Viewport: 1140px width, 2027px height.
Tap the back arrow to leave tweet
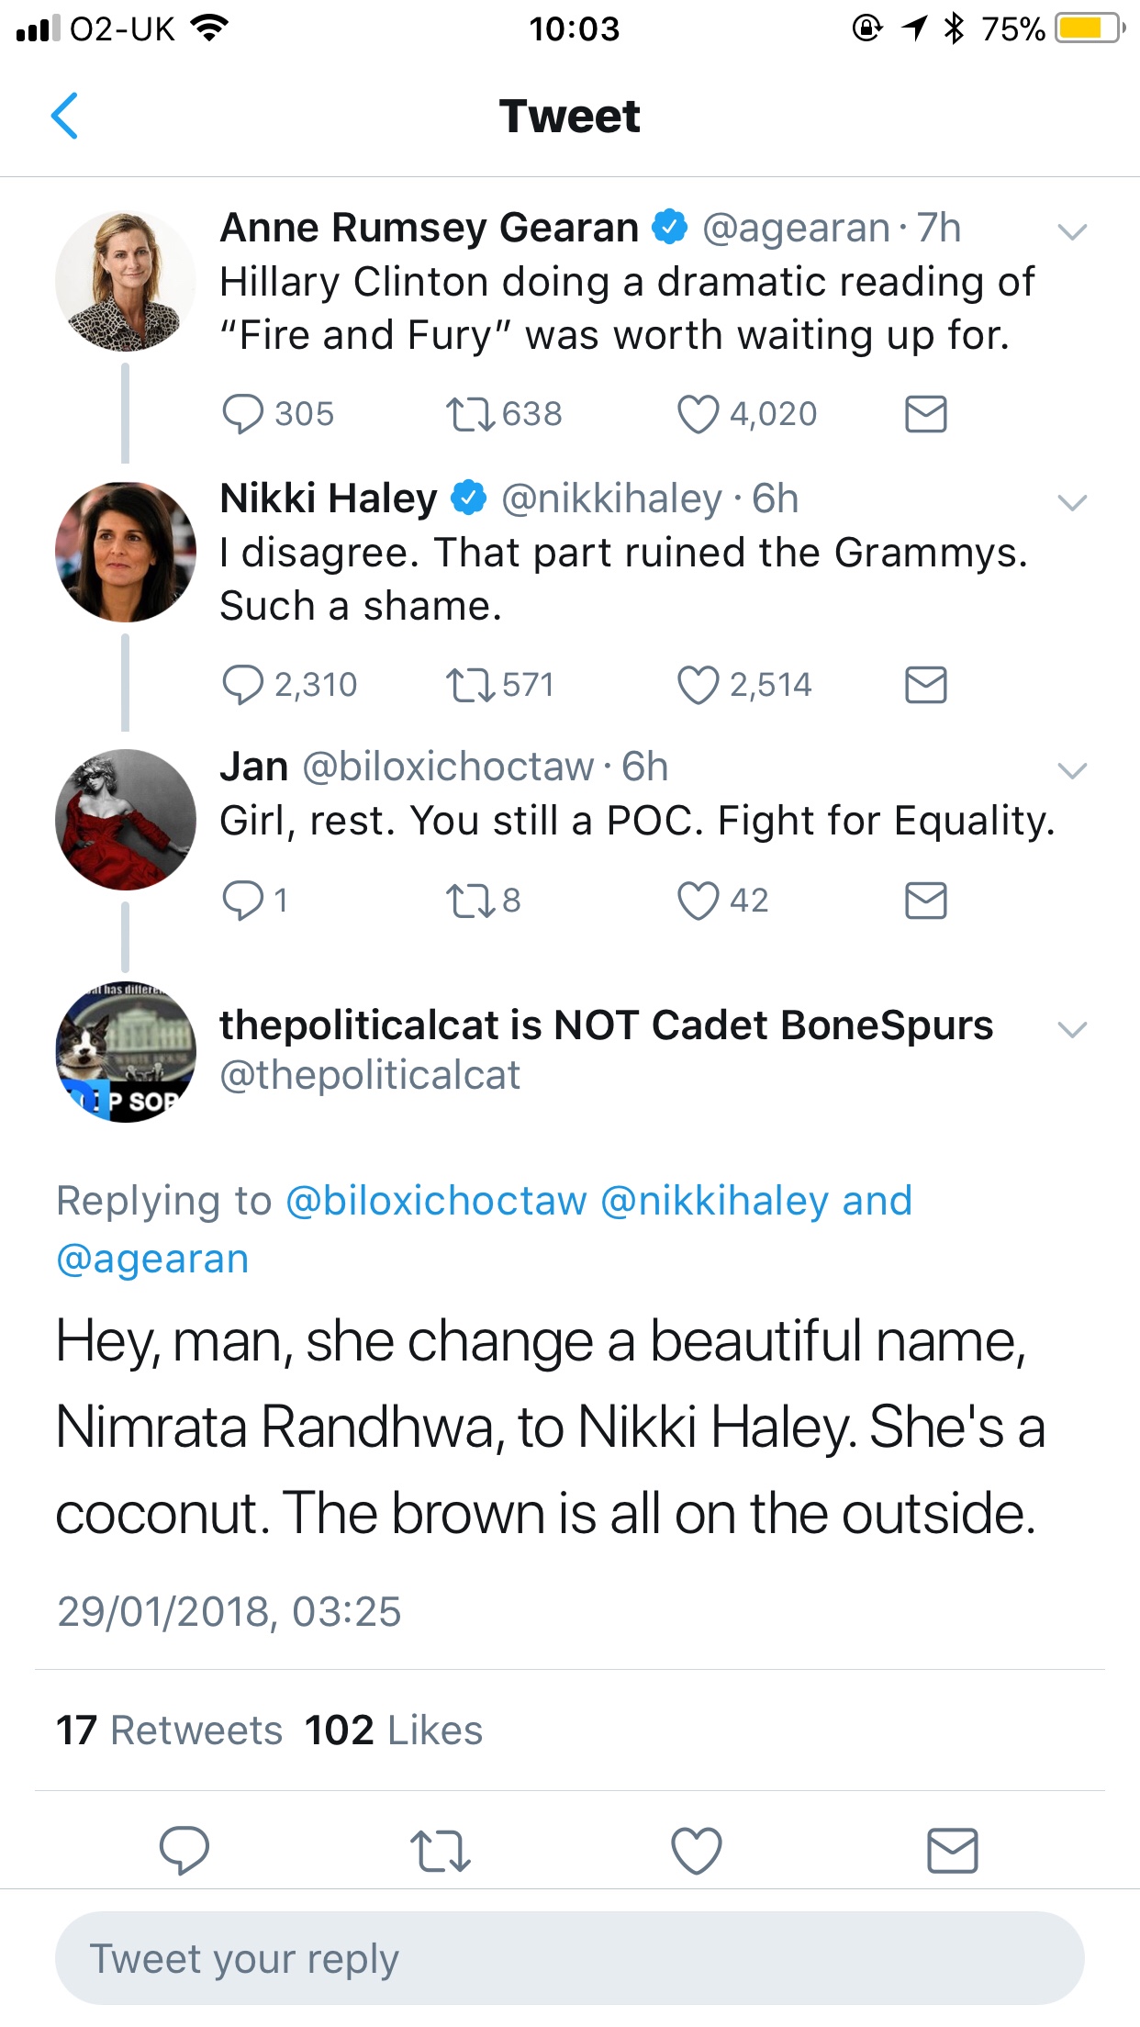point(64,117)
